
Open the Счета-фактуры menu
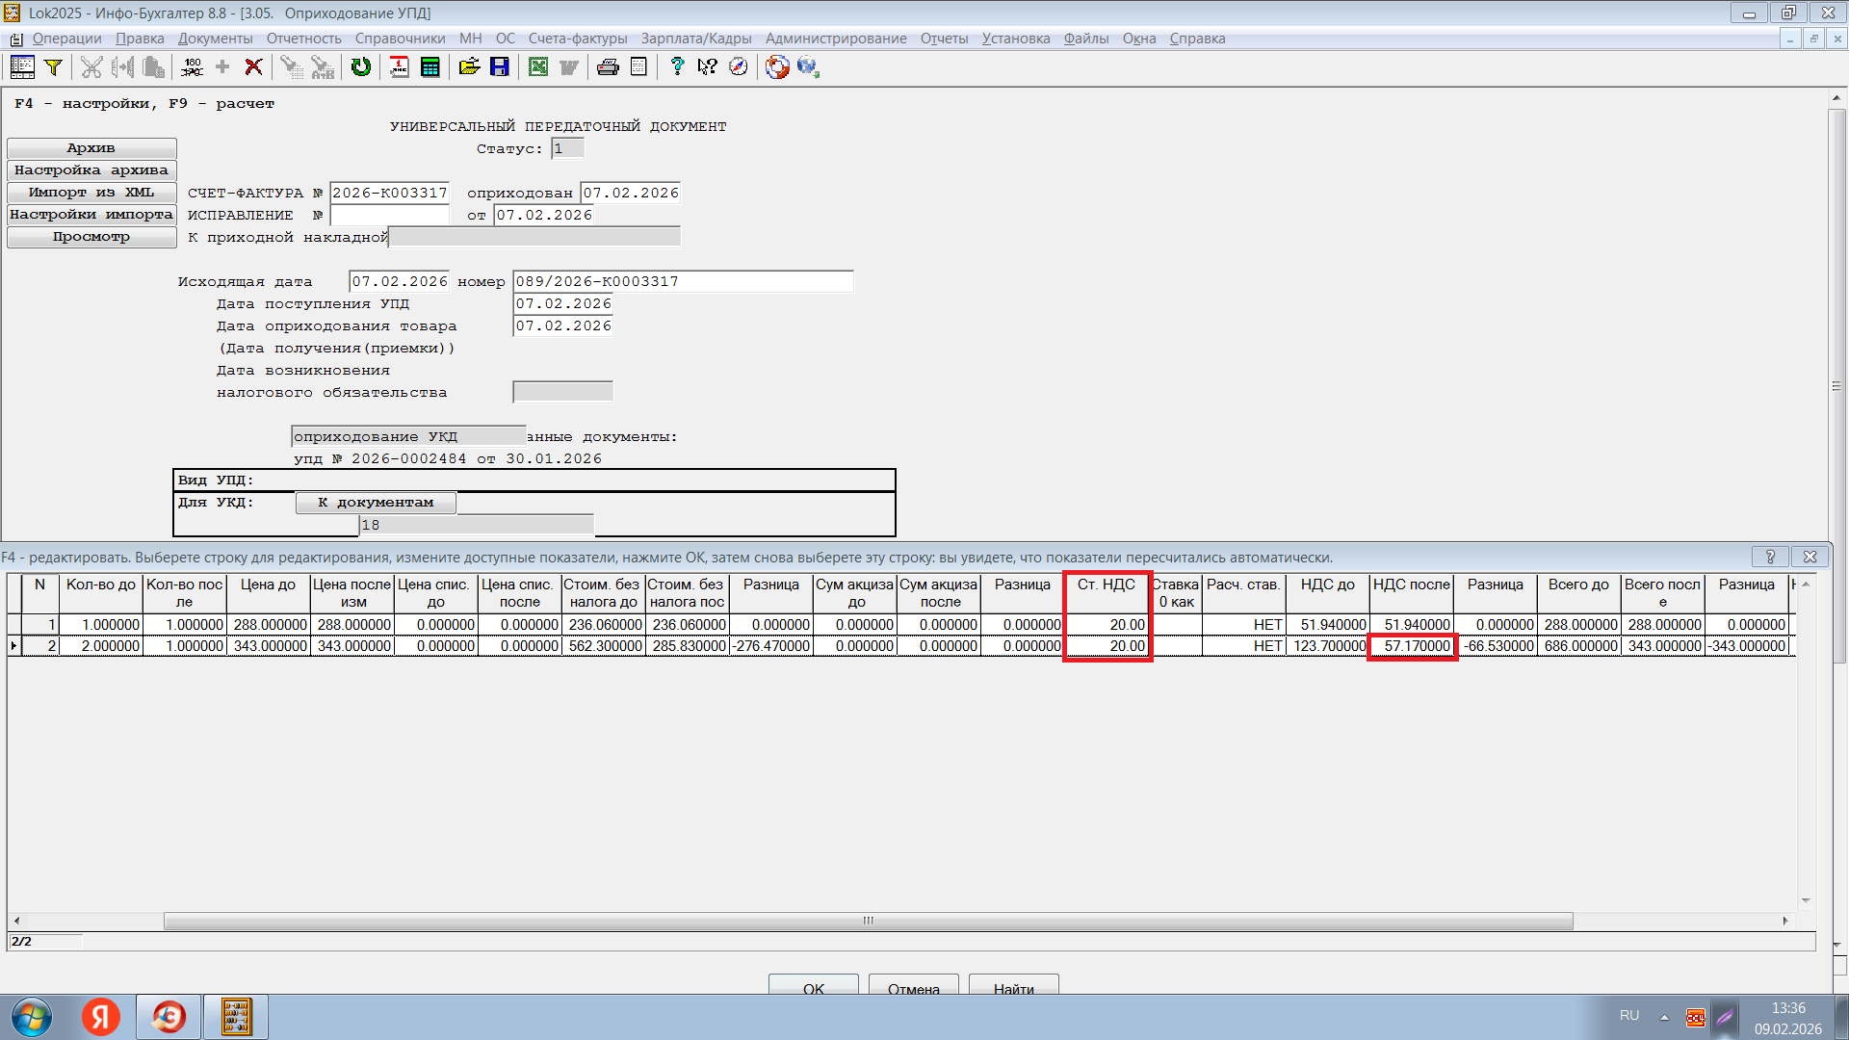[577, 39]
